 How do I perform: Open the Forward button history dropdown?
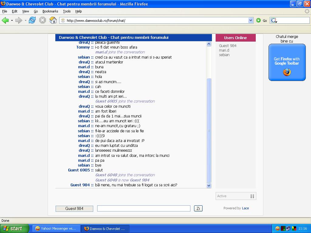click(26, 20)
